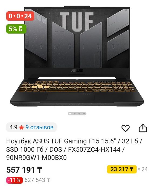Click the red rating star icon
Image resolution: width=154 pixels, height=189 pixels.
[x=21, y=127]
